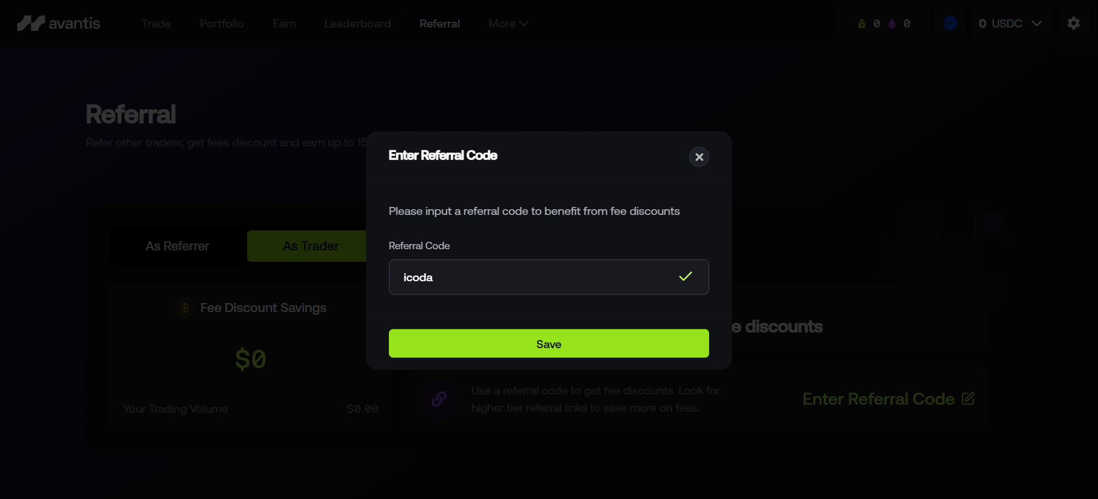The image size is (1098, 499).
Task: Click the green money bag rewards icon
Action: [862, 23]
